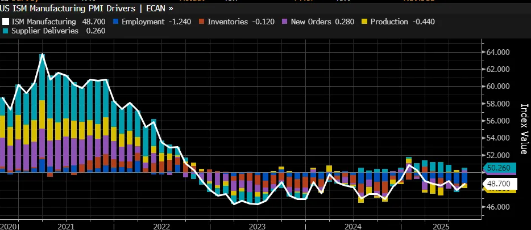Click the orange Inventories legend swatch

coord(200,22)
